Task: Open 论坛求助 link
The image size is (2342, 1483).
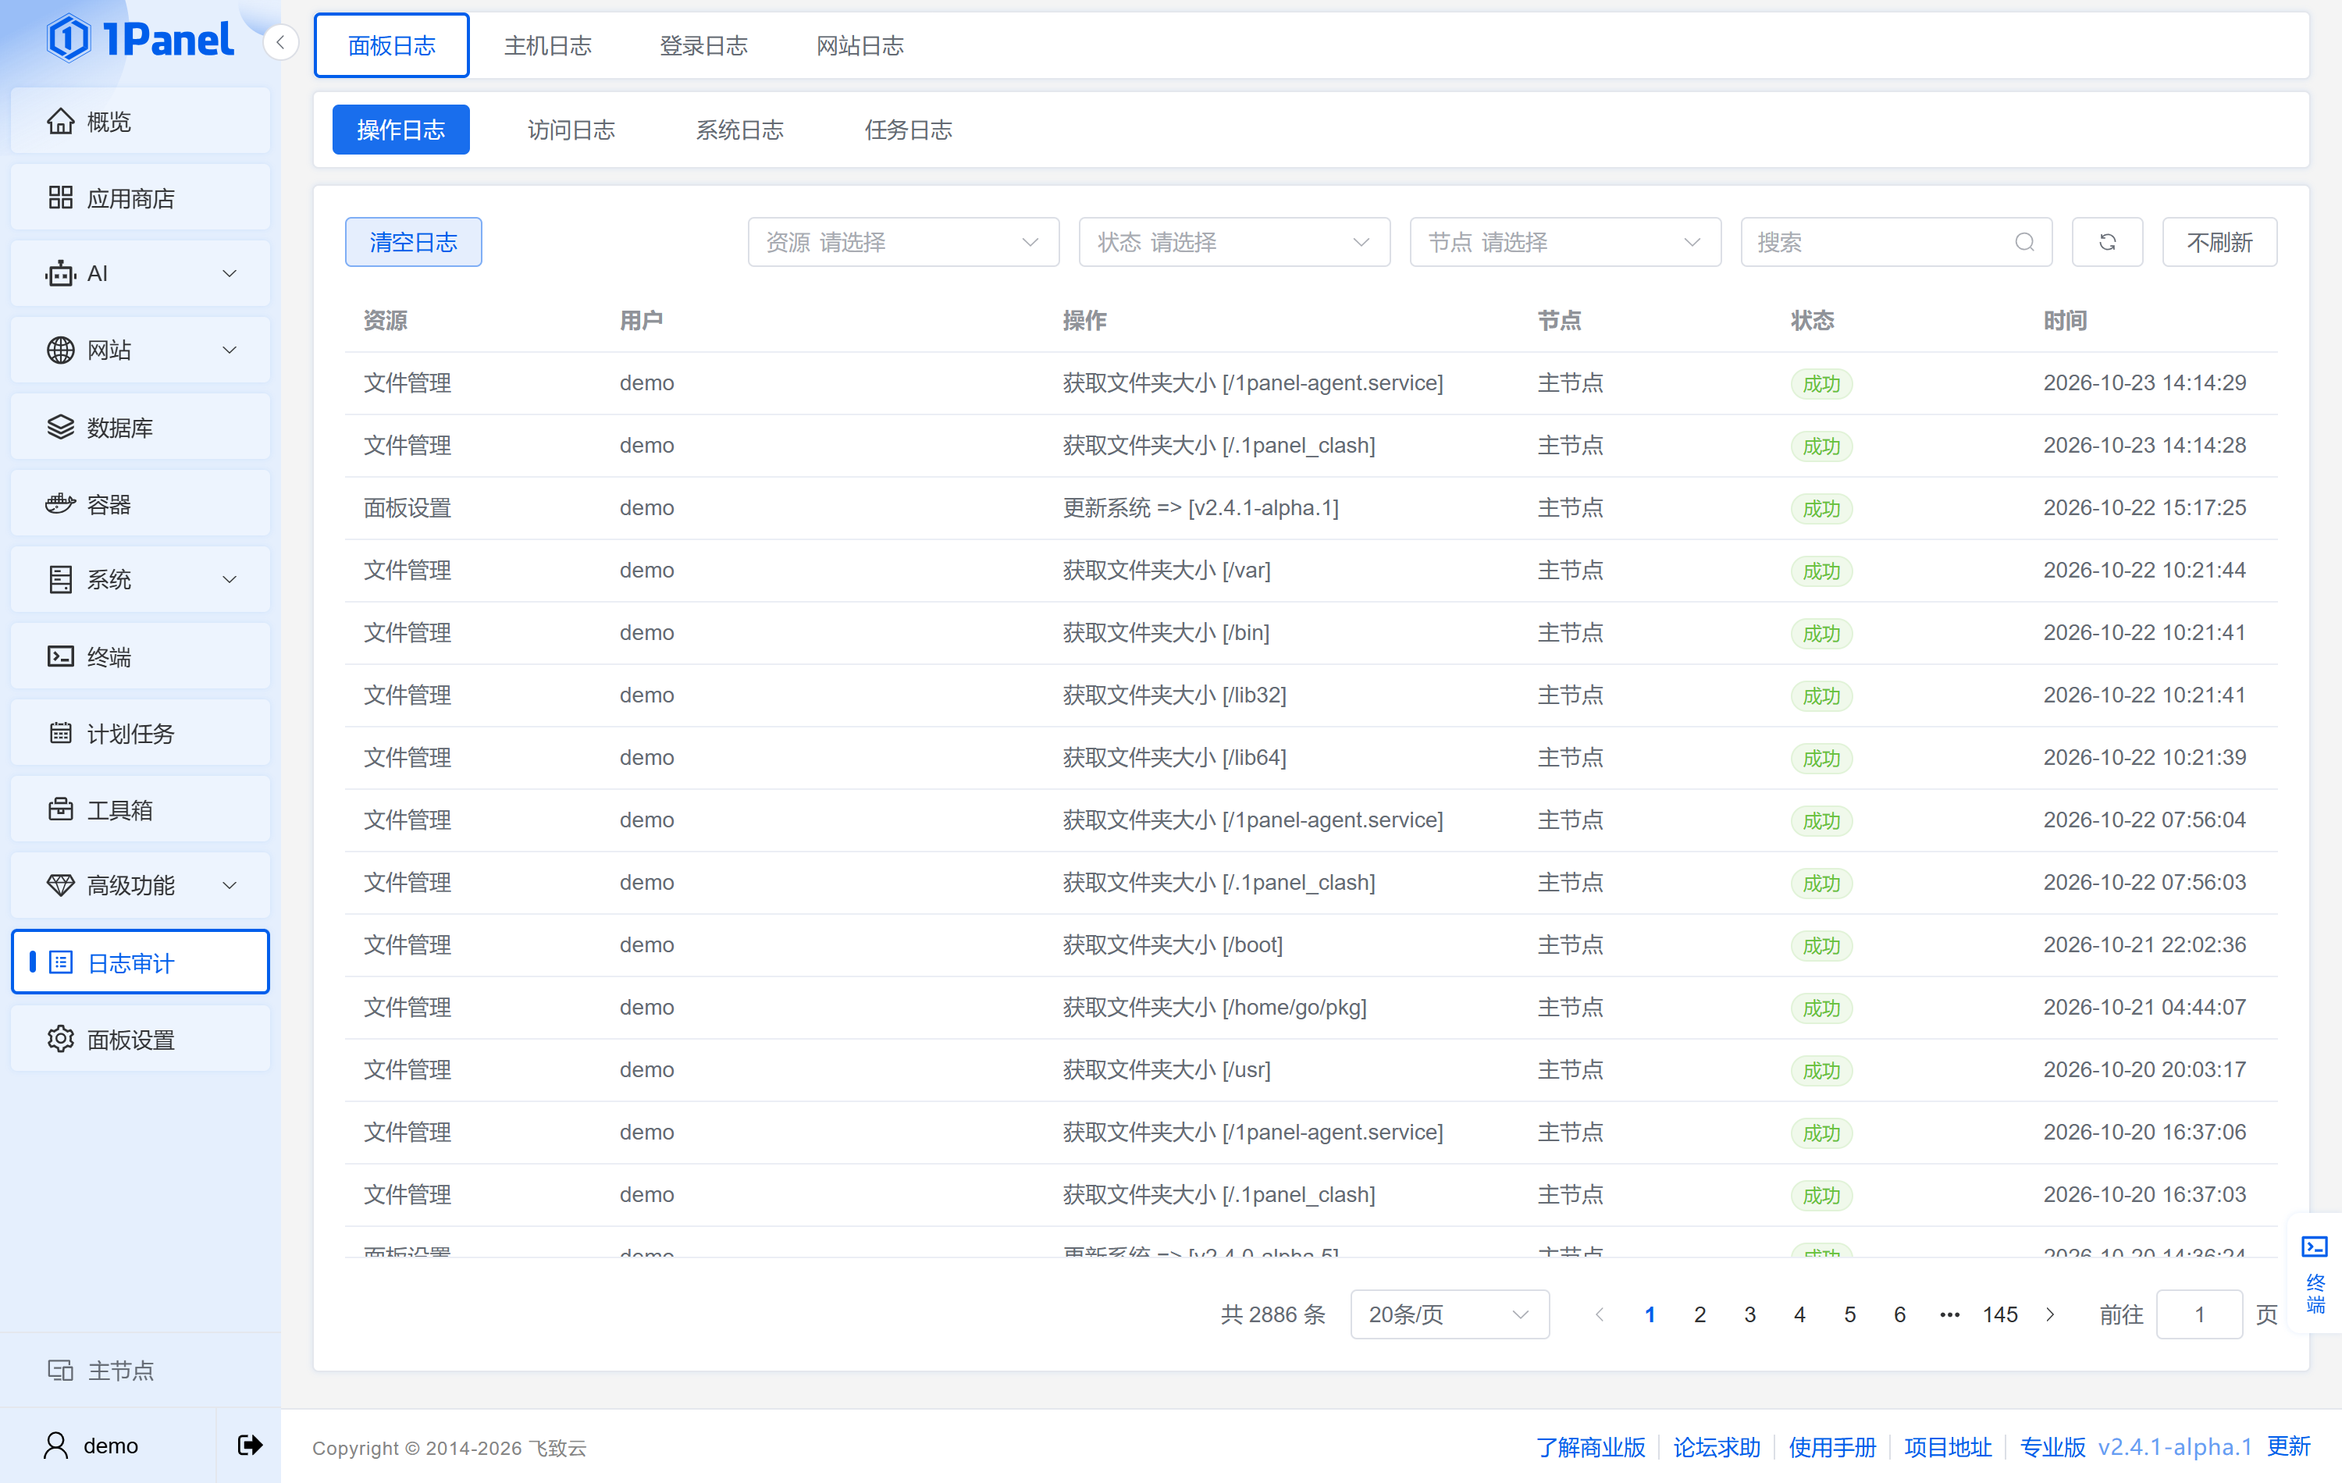Action: point(1716,1447)
